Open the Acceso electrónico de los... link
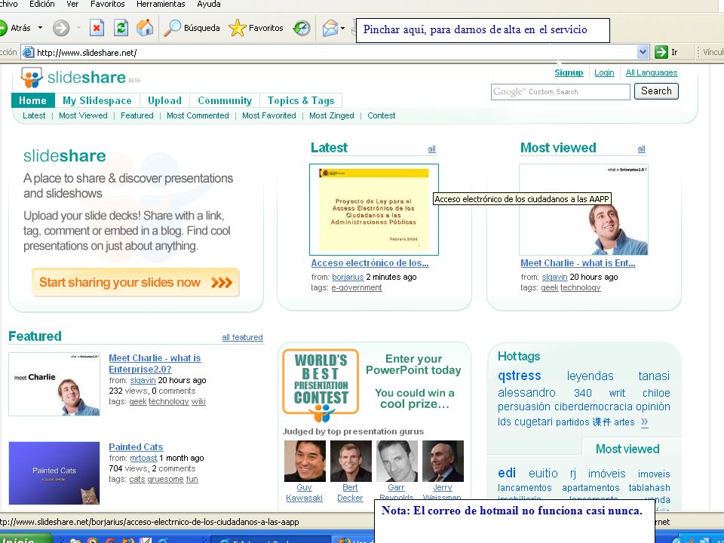Image resolution: width=724 pixels, height=543 pixels. point(370,263)
